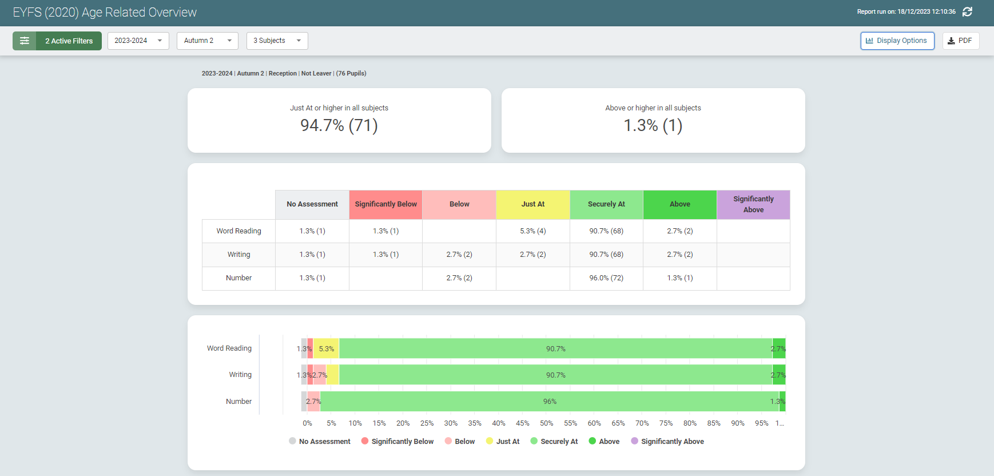
Task: Open the filters slider icon
Action: tap(25, 41)
